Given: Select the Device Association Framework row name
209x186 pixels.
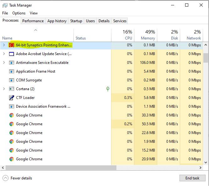Looking at the screenshot, I should point(43,106).
